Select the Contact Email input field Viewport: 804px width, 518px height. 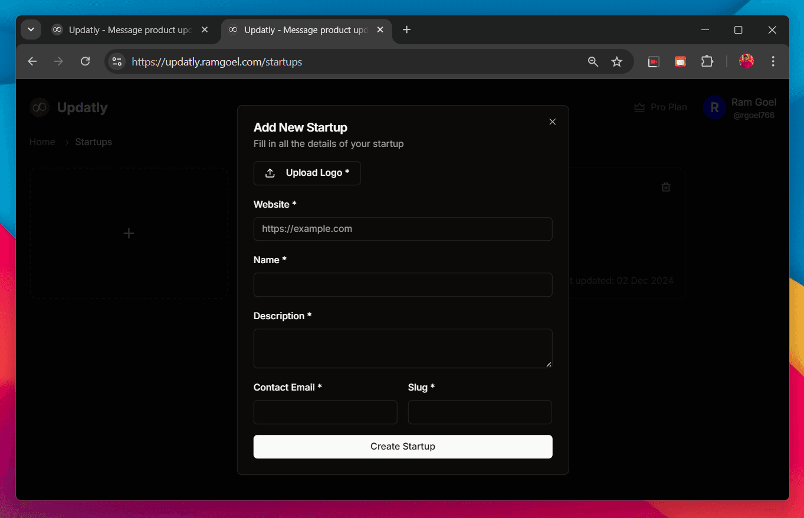point(326,412)
